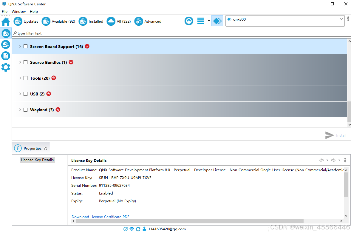Open the Help menu

(34, 11)
